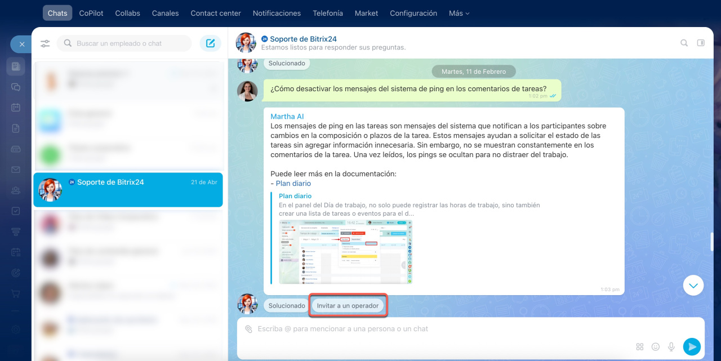Open the emoji picker in message box
The height and width of the screenshot is (361, 721).
click(x=655, y=347)
